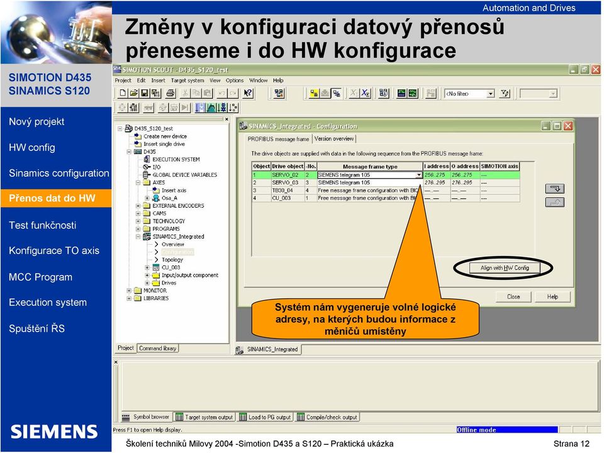Expand the PROGRAMS folder

click(138, 229)
